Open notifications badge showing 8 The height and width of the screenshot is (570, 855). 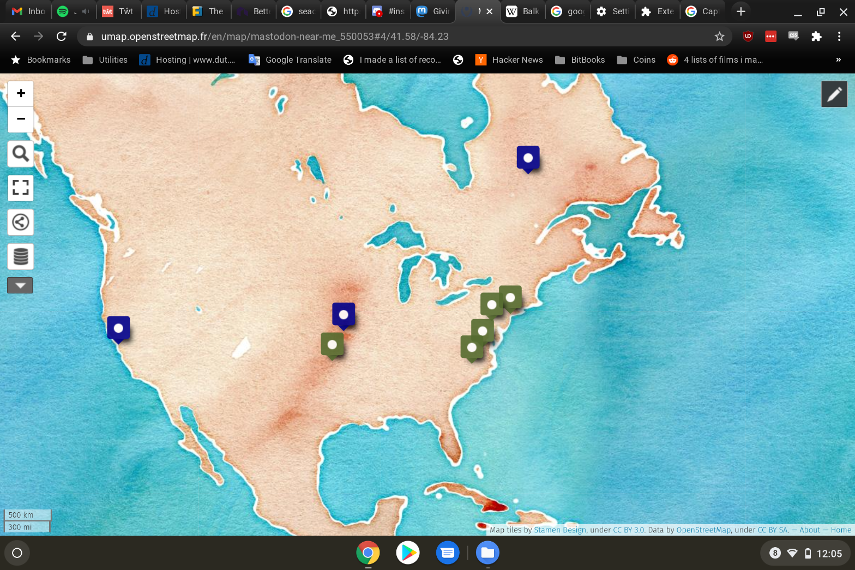pos(775,553)
